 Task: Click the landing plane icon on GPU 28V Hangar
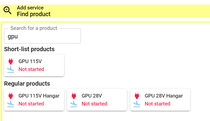coord(137,104)
